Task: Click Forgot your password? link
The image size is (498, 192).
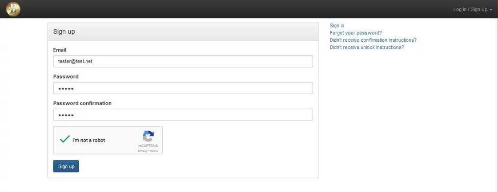Action: (x=356, y=33)
